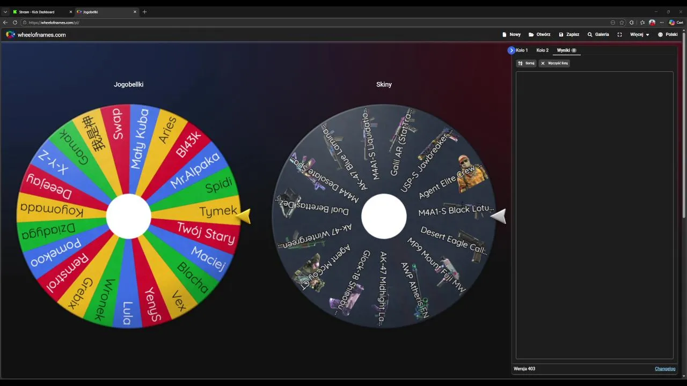Click the Vex wheel slice
Screen dimensions: 687x386
[x=179, y=302]
